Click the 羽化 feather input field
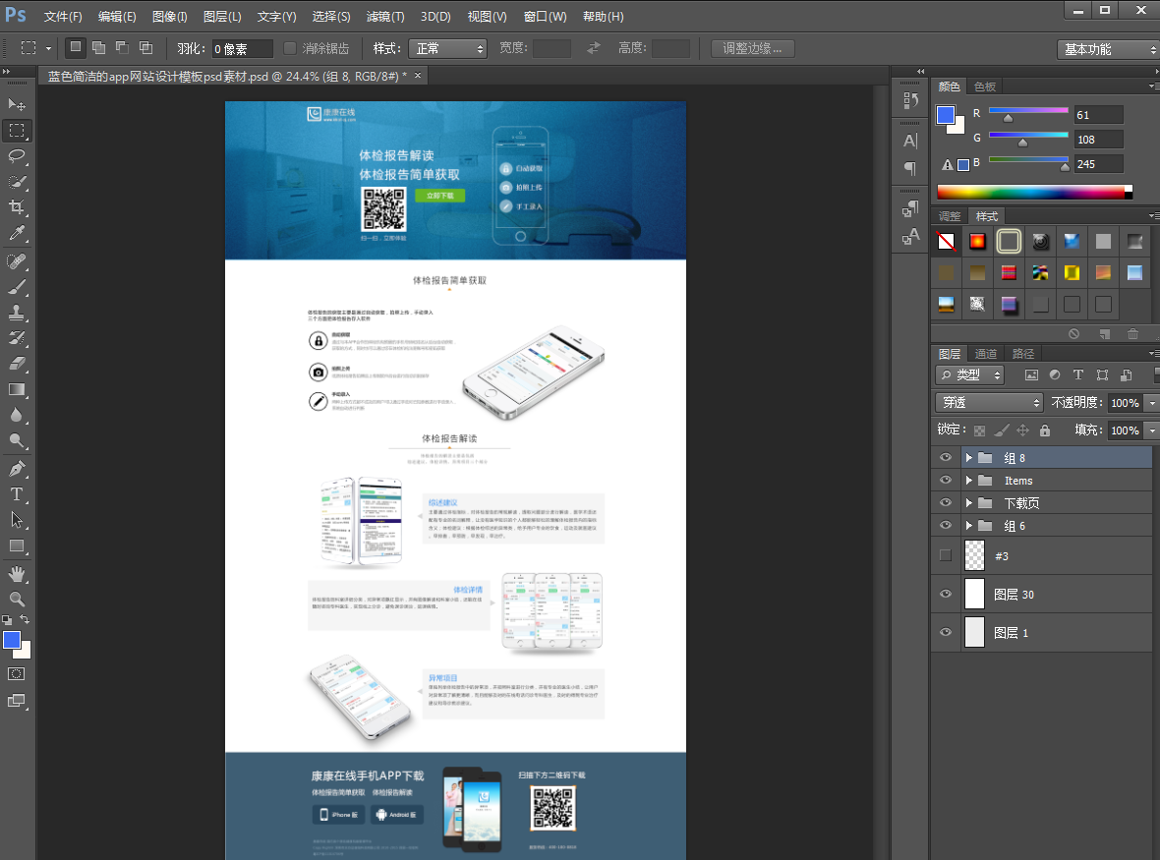The width and height of the screenshot is (1160, 860). click(x=242, y=49)
